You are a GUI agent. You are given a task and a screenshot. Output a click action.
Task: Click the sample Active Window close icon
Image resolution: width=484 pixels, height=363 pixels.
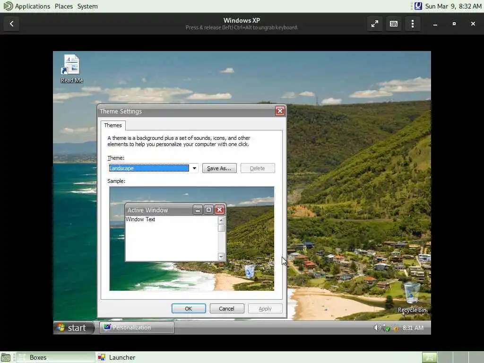click(x=219, y=210)
